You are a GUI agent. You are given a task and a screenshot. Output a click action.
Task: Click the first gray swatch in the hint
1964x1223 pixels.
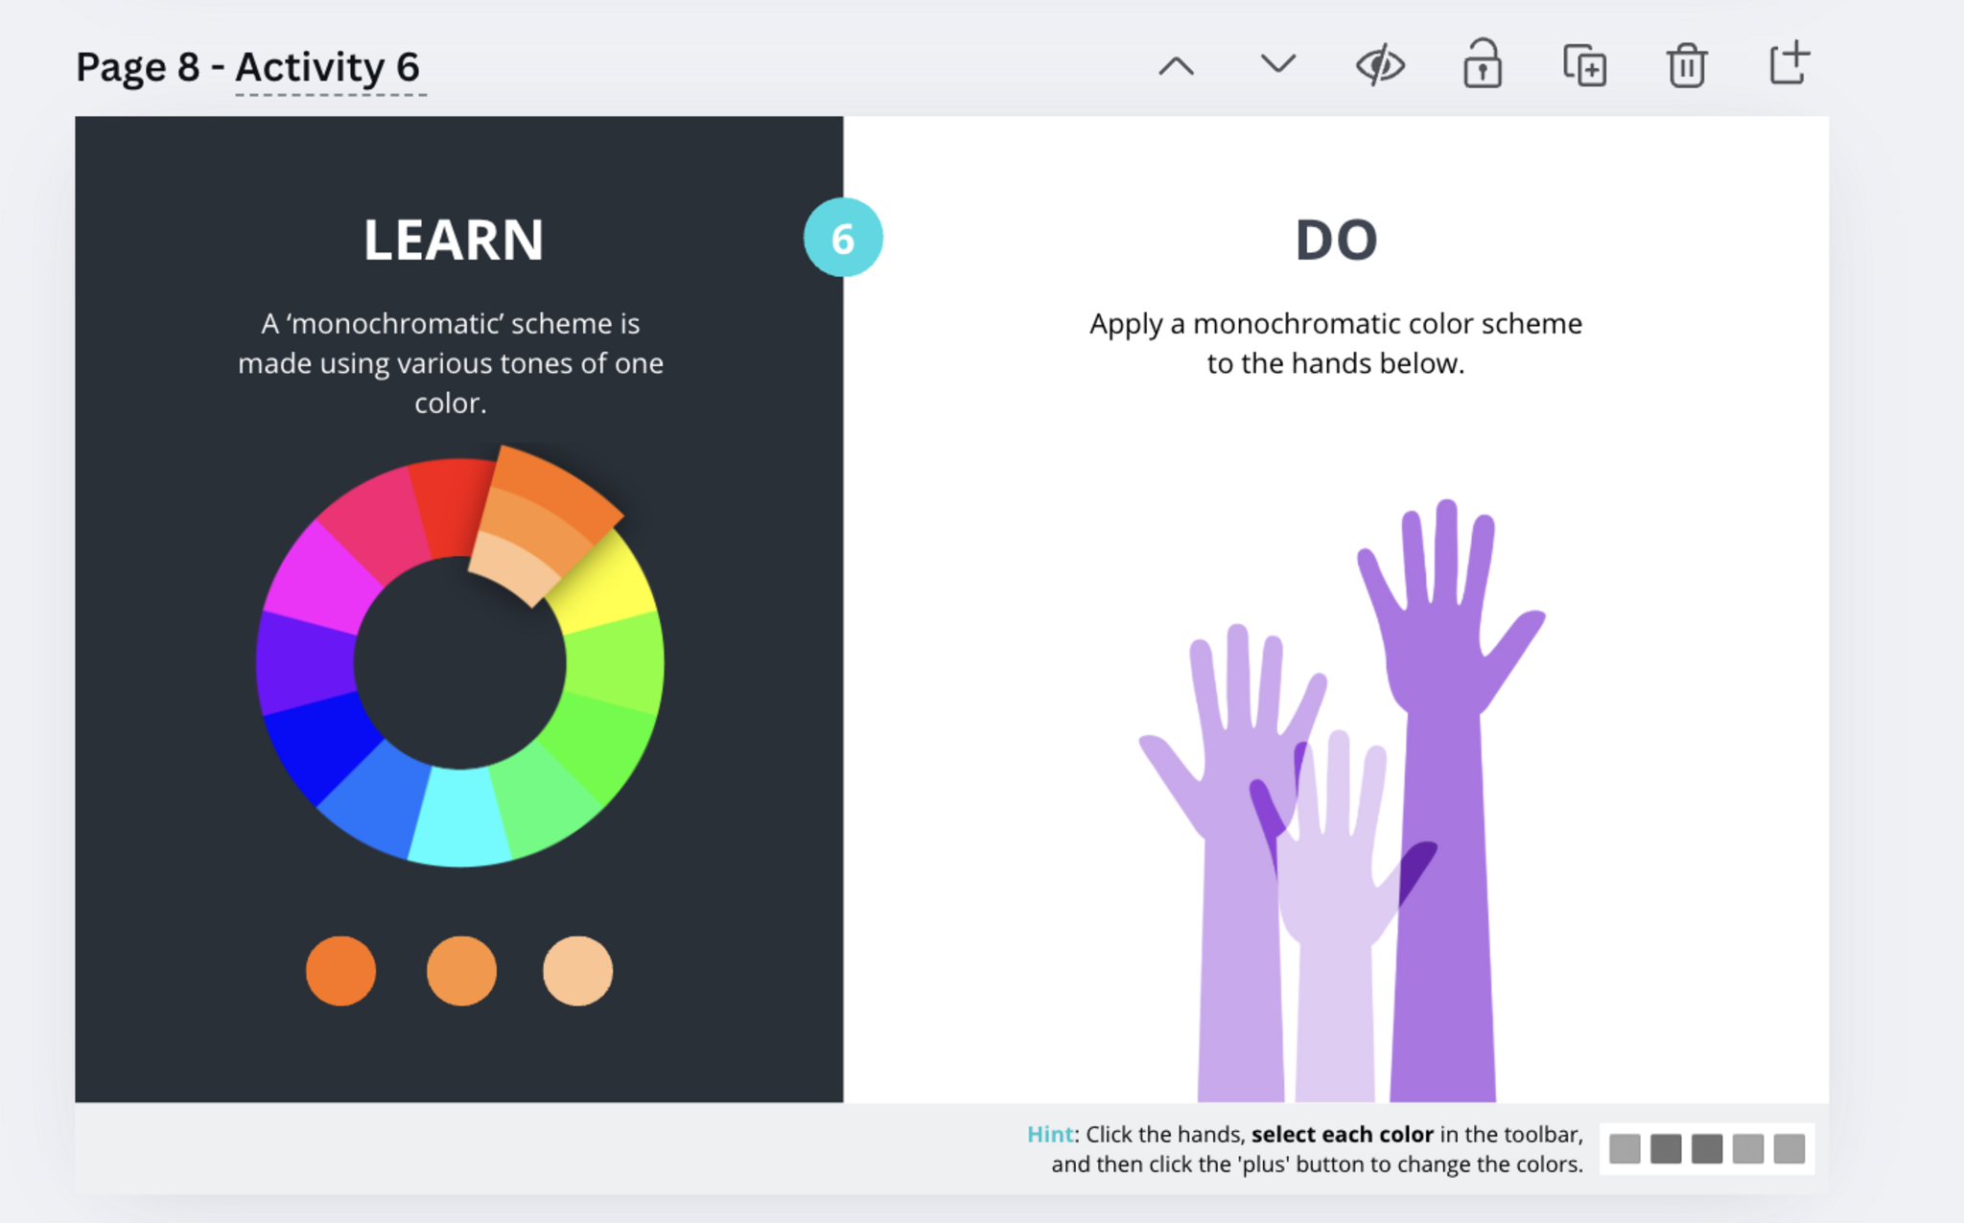[x=1625, y=1148]
